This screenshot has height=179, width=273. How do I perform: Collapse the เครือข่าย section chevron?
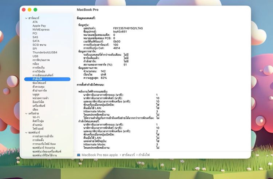pos(26,114)
